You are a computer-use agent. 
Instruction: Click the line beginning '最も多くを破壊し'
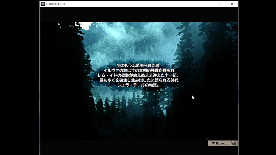[139, 80]
